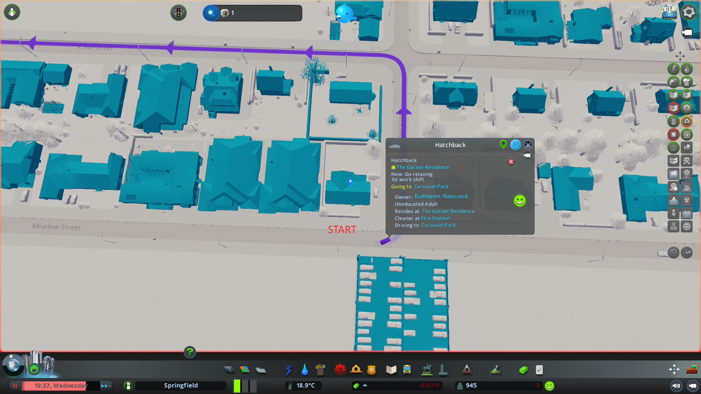Open the Water info view on right sidebar
This screenshot has height=394, width=701.
tap(686, 69)
